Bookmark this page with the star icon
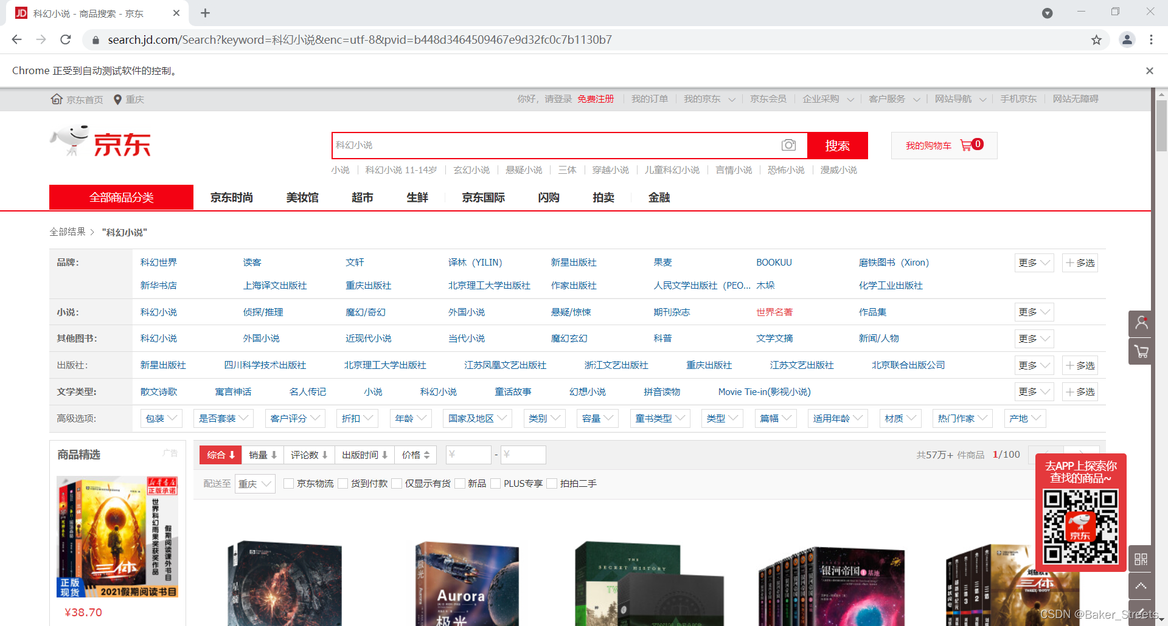 1096,40
